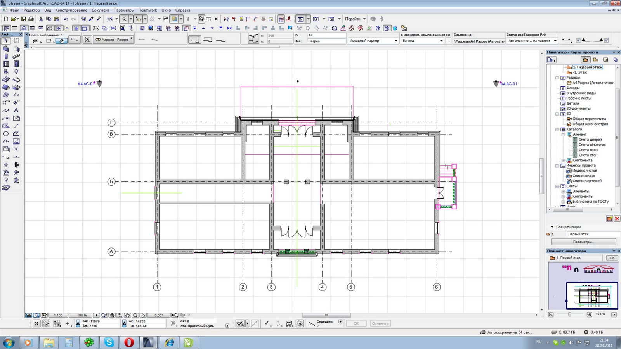Collapse the 'Спецификации' disclosure triangle
Image resolution: width=621 pixels, height=349 pixels.
[x=552, y=227]
